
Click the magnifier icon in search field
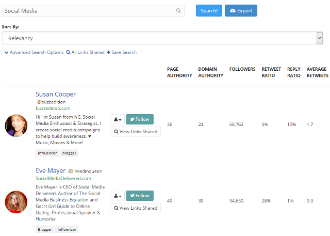178,11
